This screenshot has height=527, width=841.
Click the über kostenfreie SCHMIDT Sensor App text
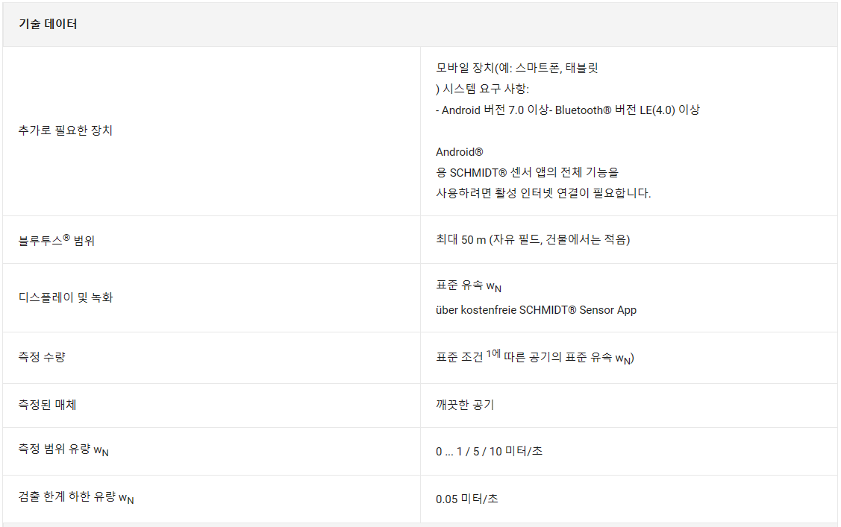click(536, 310)
